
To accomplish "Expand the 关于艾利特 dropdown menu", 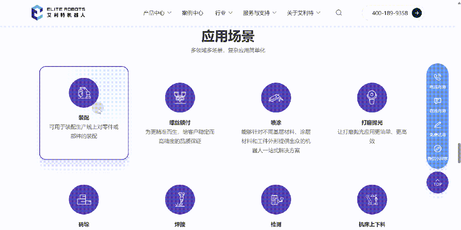I will [303, 13].
